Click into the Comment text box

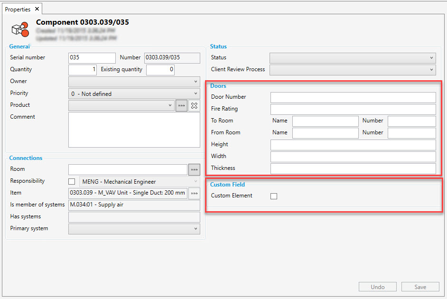click(134, 130)
